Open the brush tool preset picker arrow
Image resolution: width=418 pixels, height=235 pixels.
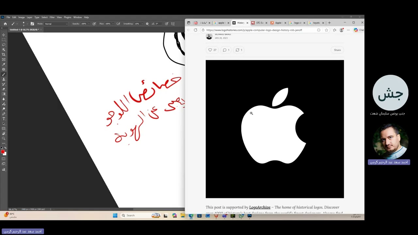click(17, 24)
